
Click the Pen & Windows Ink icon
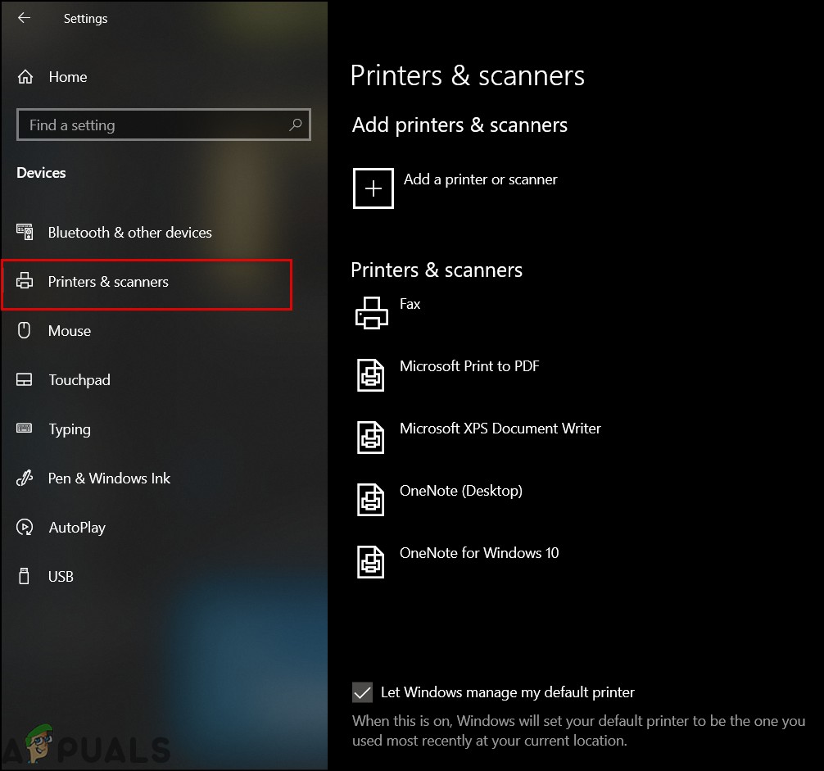pyautogui.click(x=25, y=478)
